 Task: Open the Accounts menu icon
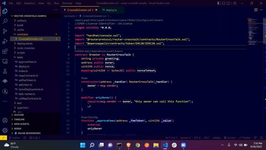pos(5,120)
